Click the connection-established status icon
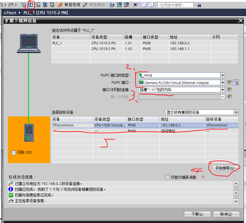Viewport: 246px width, 223px height. 11,183
